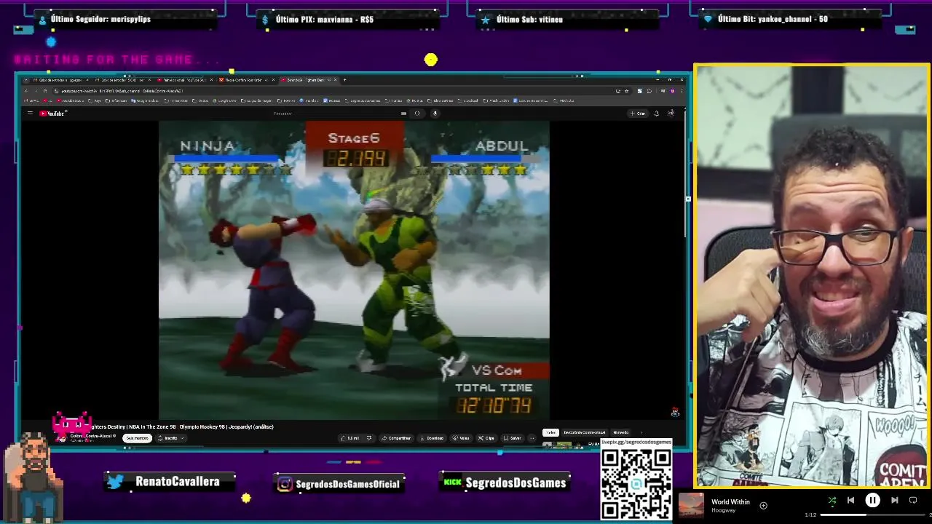Like the YouTube video

tap(352, 438)
